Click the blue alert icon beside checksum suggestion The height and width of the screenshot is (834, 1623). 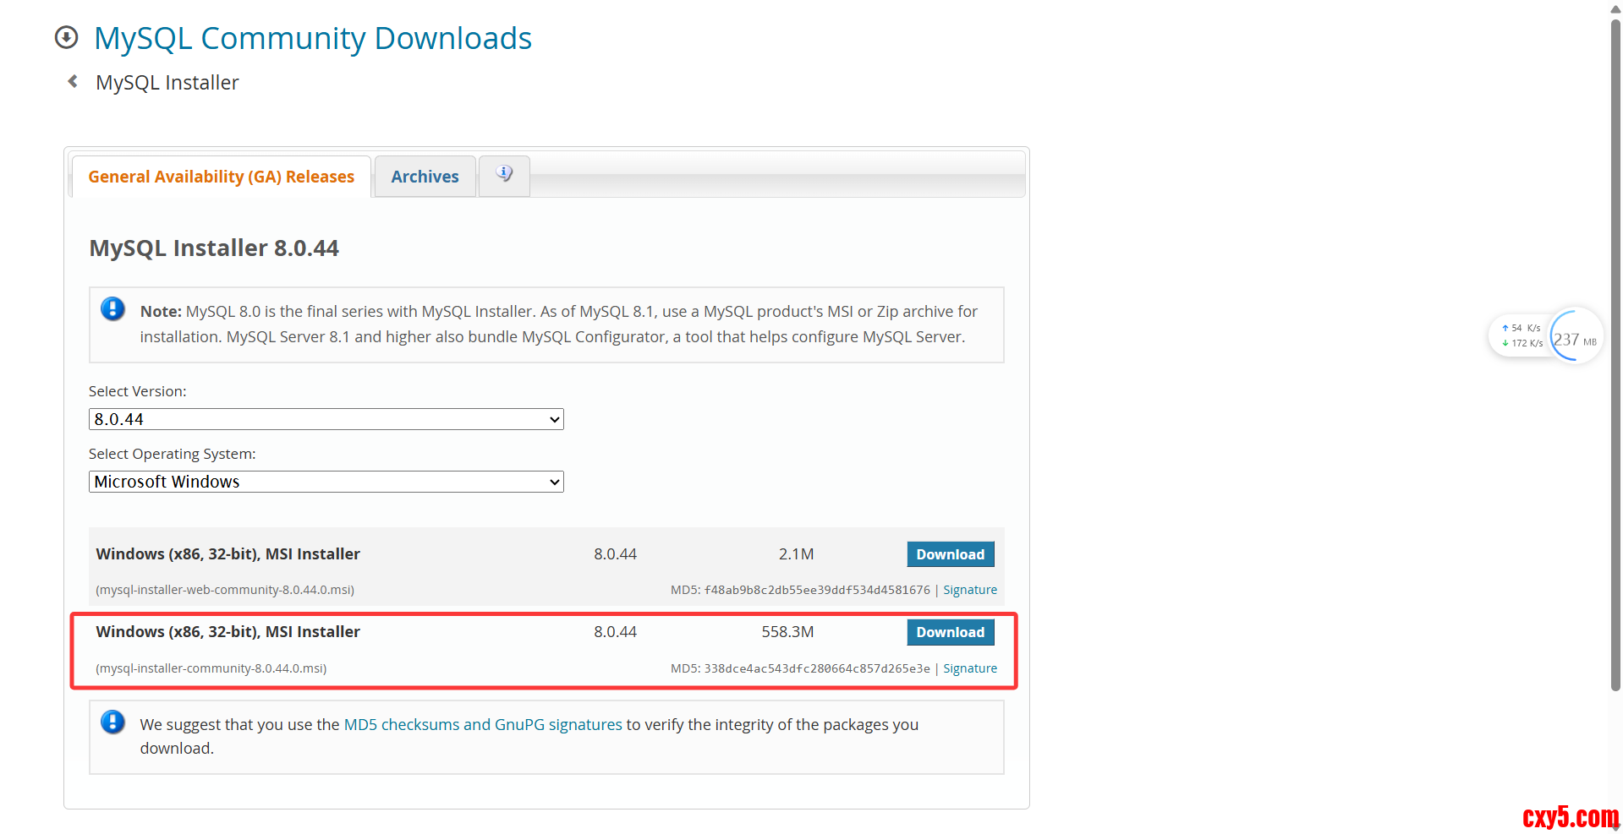[x=112, y=722]
